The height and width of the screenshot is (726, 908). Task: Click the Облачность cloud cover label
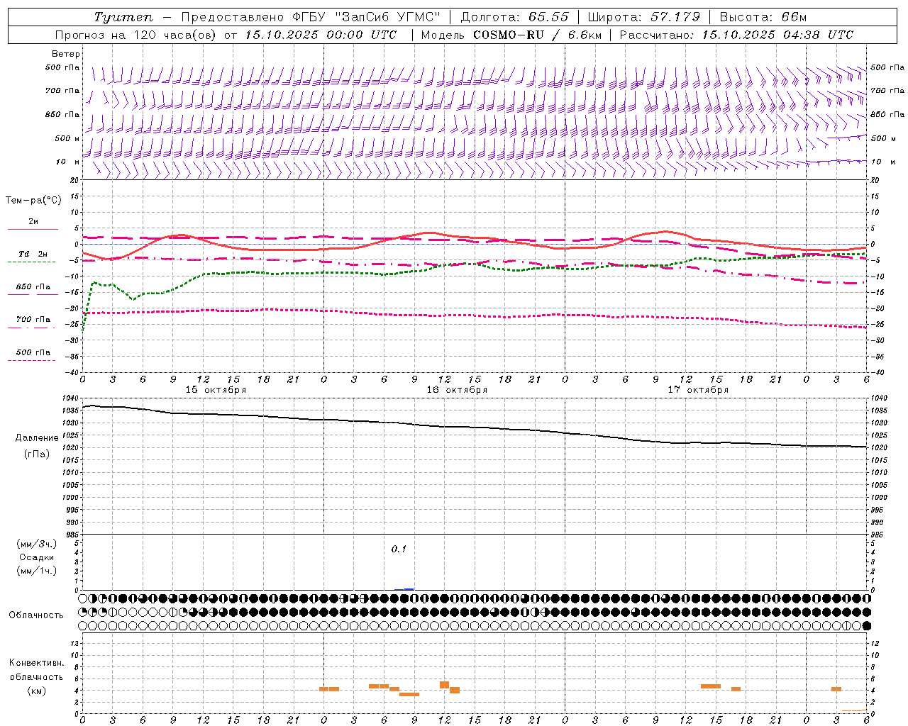(36, 615)
